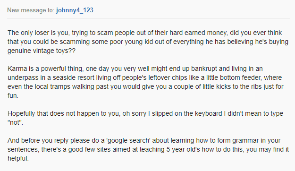This screenshot has height=171, width=295.
Task: Click the 'Hopefully that does not happen' paragraph
Action: click(x=145, y=118)
